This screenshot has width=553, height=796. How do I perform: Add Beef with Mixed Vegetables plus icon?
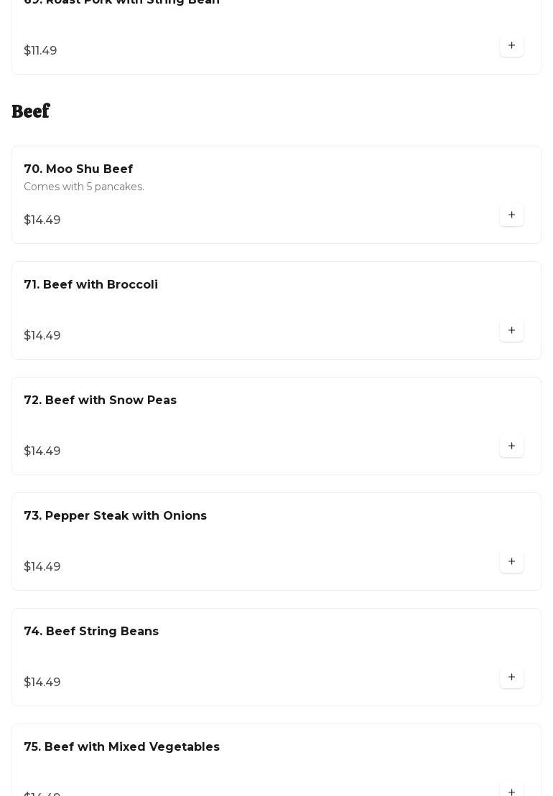(x=511, y=791)
